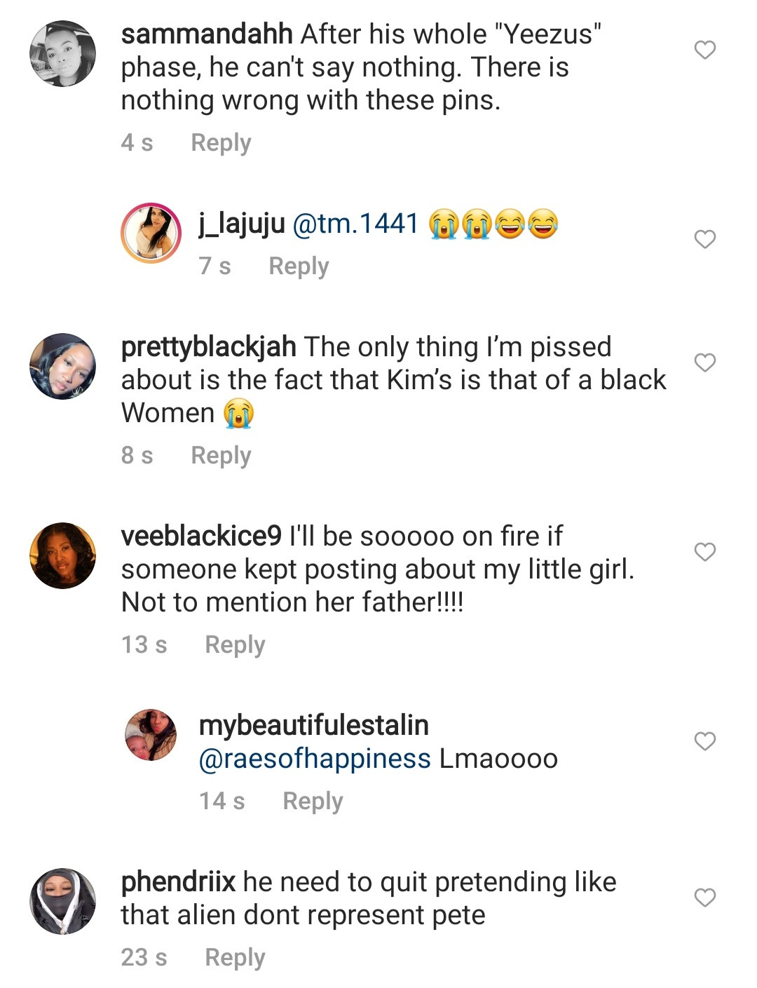View prettyblackjah's profile avatar
The height and width of the screenshot is (988, 757).
[62, 366]
